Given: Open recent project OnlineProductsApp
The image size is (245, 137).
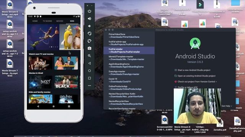Looking at the screenshot, I should pos(129,88).
